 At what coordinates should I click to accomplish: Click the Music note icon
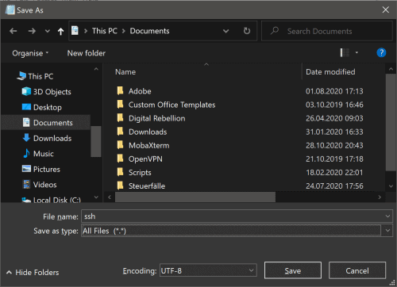coord(26,153)
